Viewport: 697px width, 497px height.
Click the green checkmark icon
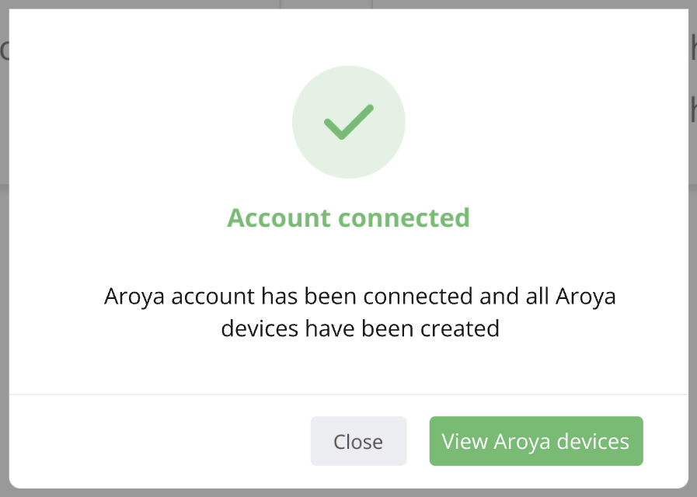[349, 122]
